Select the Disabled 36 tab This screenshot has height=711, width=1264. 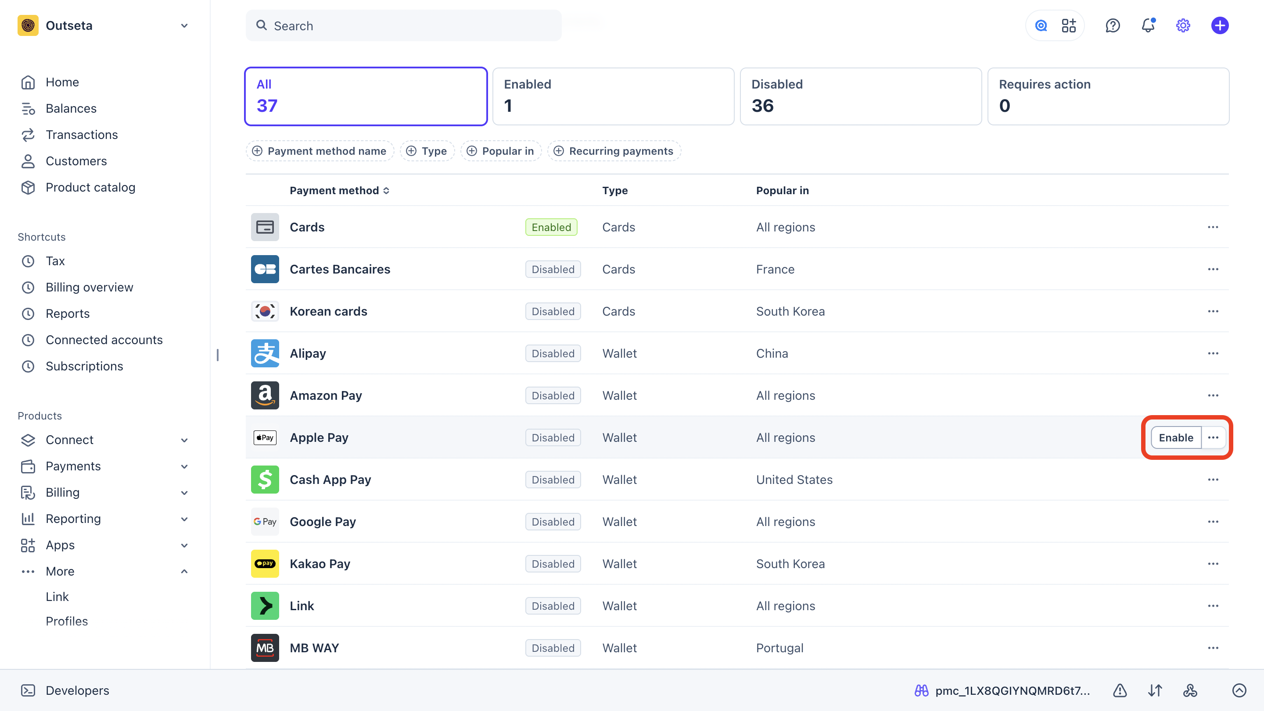point(861,96)
